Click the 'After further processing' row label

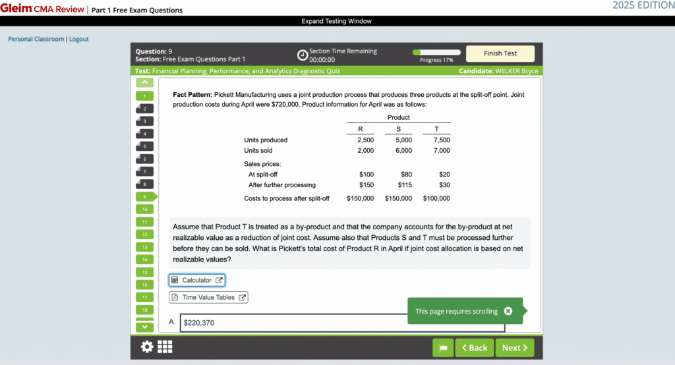coord(282,185)
